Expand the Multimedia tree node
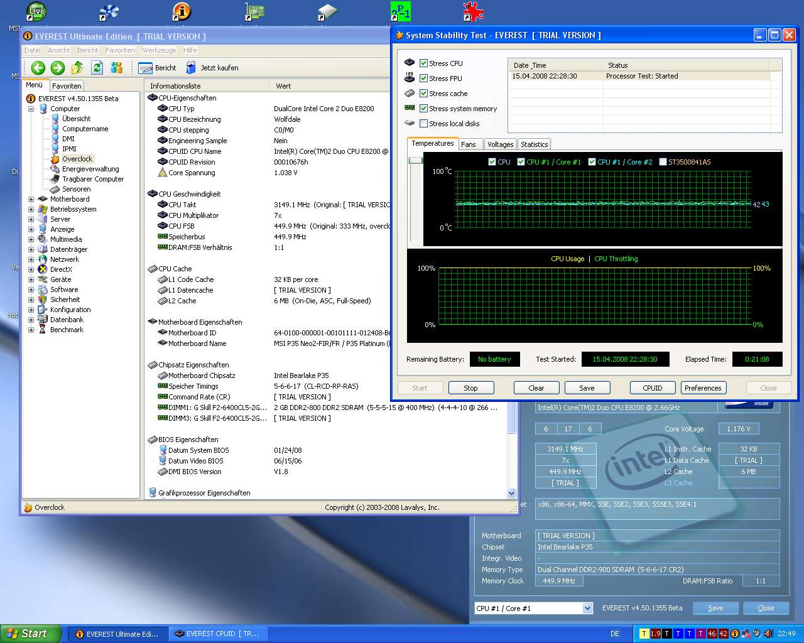This screenshot has width=804, height=643. point(31,239)
